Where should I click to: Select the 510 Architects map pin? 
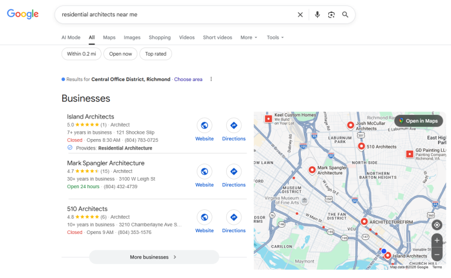pyautogui.click(x=361, y=146)
